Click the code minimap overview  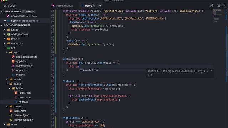[219, 16]
